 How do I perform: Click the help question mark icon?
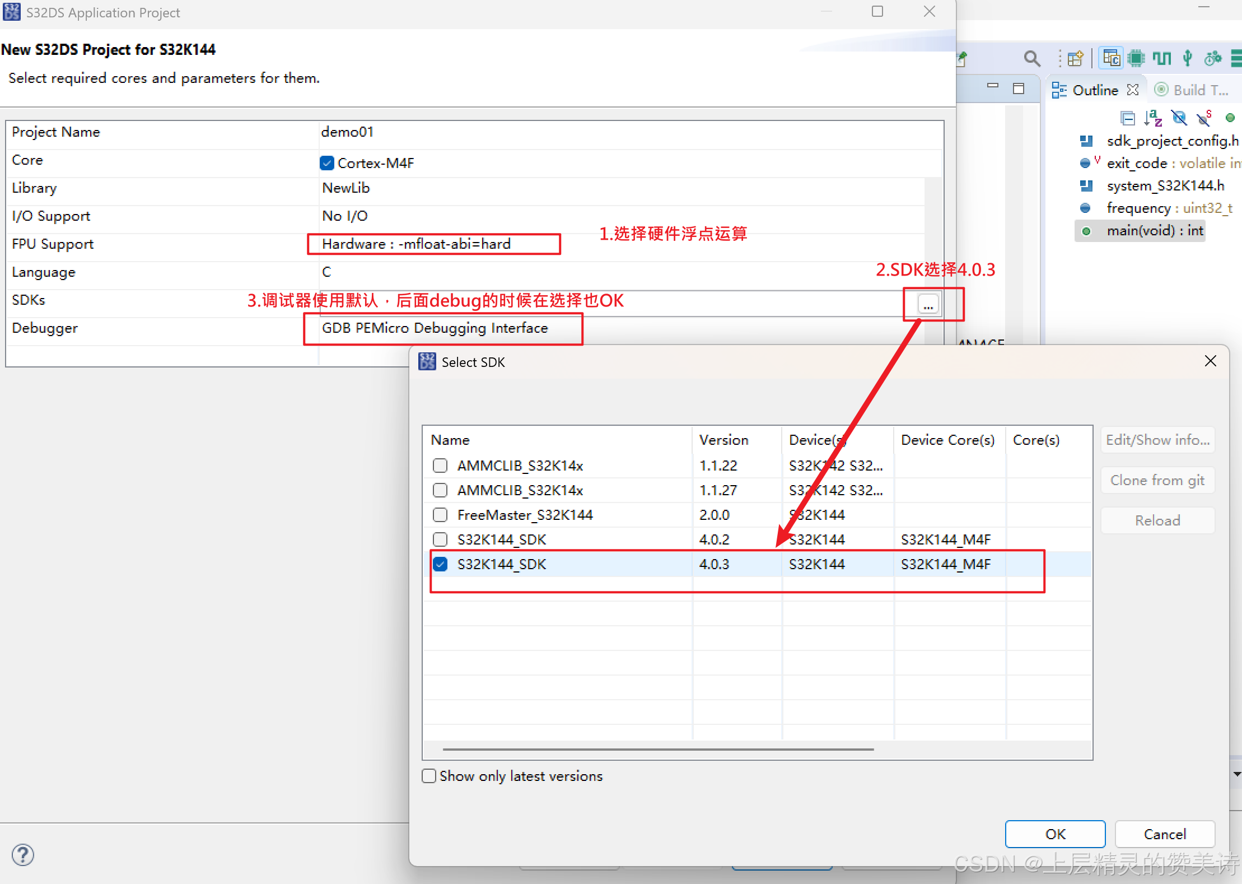pos(23,855)
